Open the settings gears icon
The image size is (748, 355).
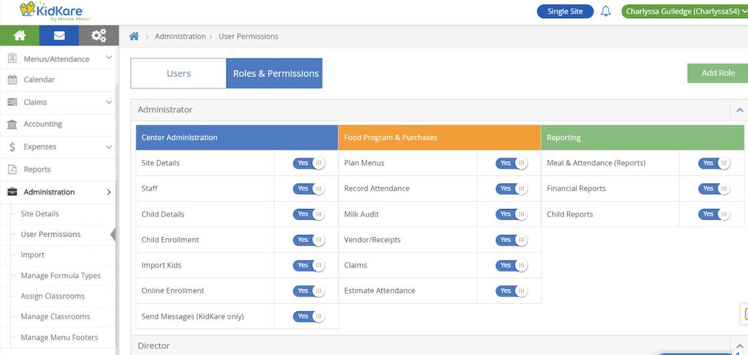coord(99,36)
